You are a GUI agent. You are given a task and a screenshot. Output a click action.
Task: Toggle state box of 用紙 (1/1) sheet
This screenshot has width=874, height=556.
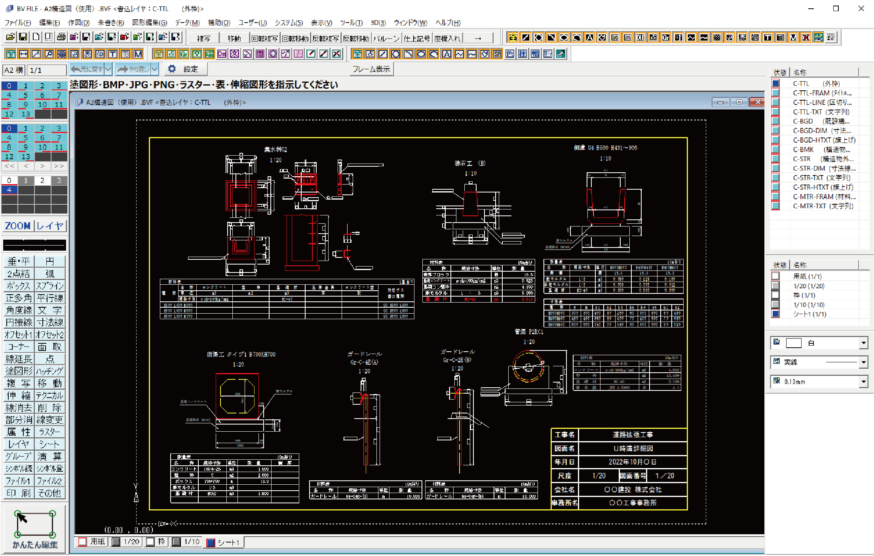coord(775,276)
